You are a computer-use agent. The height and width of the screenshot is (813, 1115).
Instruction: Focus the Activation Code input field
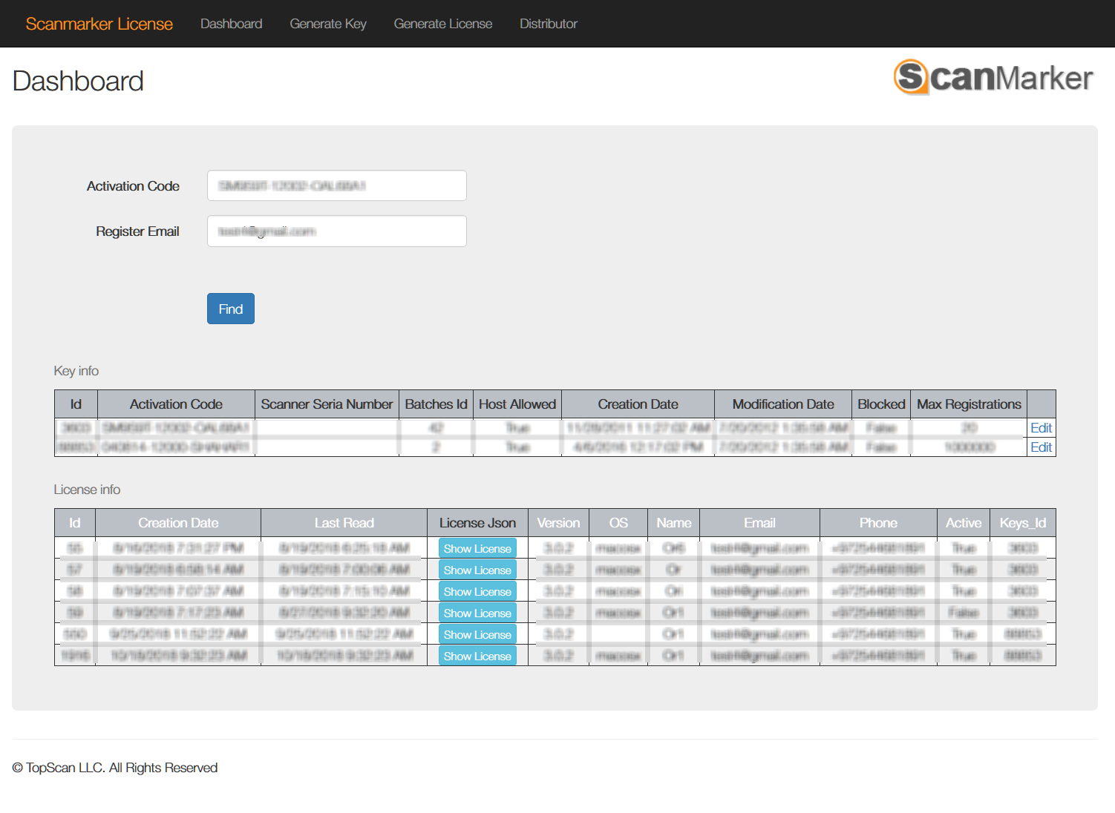point(337,185)
